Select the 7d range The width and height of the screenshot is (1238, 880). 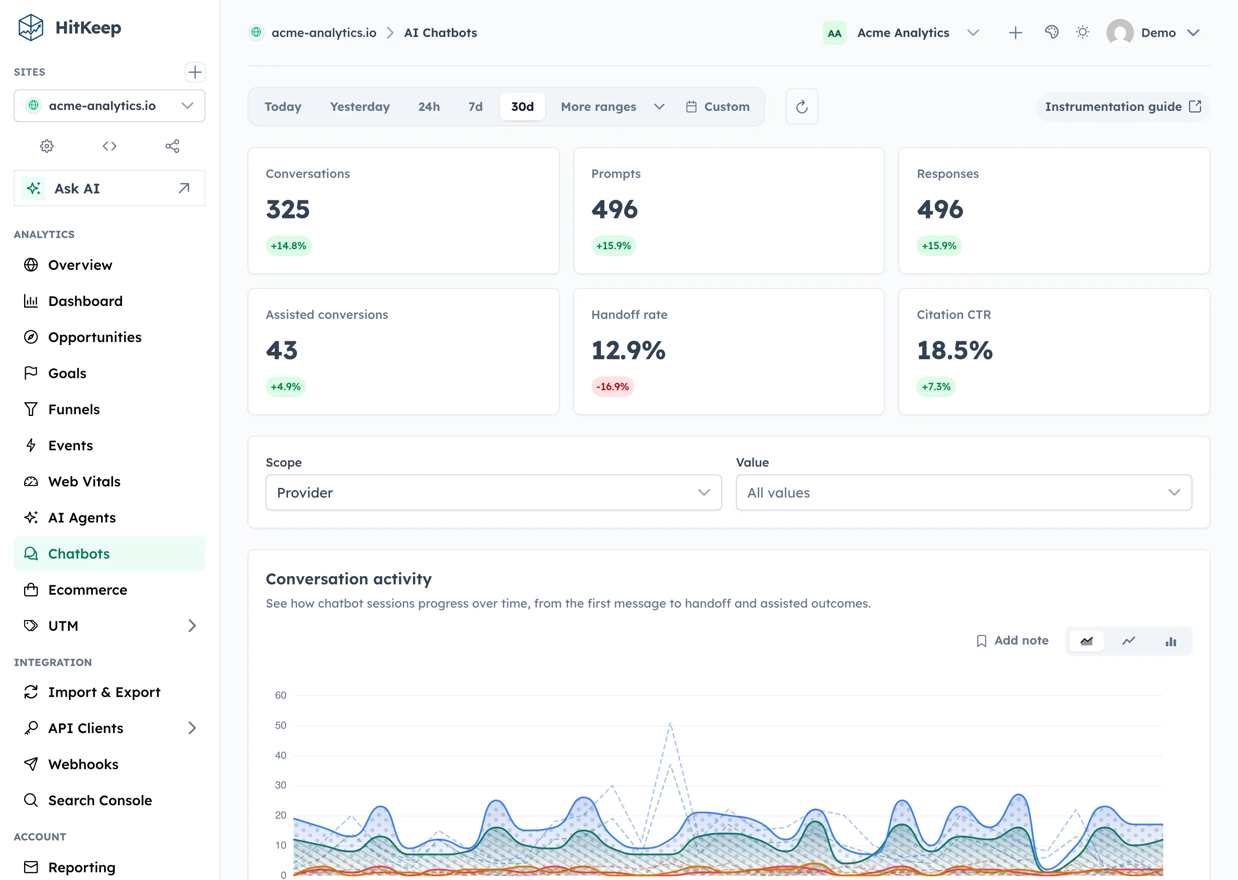(475, 107)
